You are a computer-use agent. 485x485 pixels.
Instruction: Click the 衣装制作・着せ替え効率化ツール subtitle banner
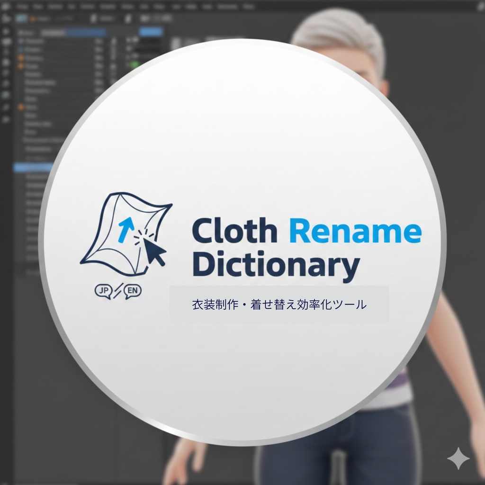point(279,304)
